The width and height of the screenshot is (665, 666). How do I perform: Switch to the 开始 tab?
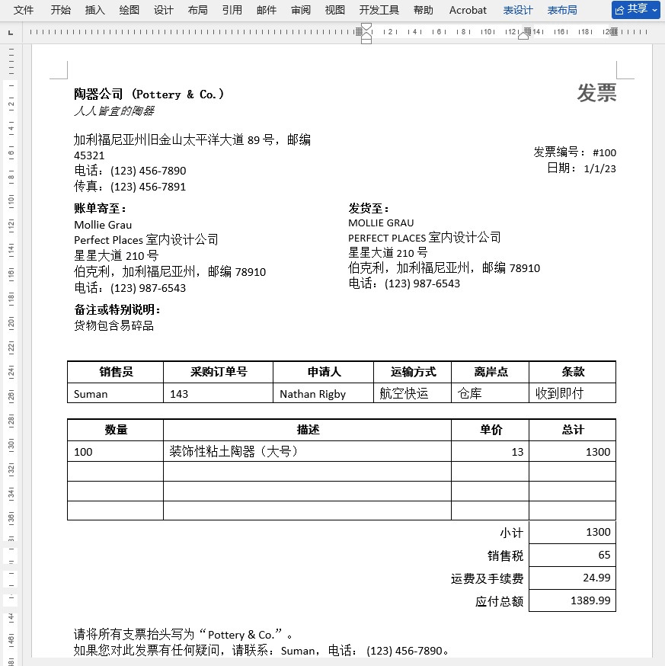click(x=59, y=10)
